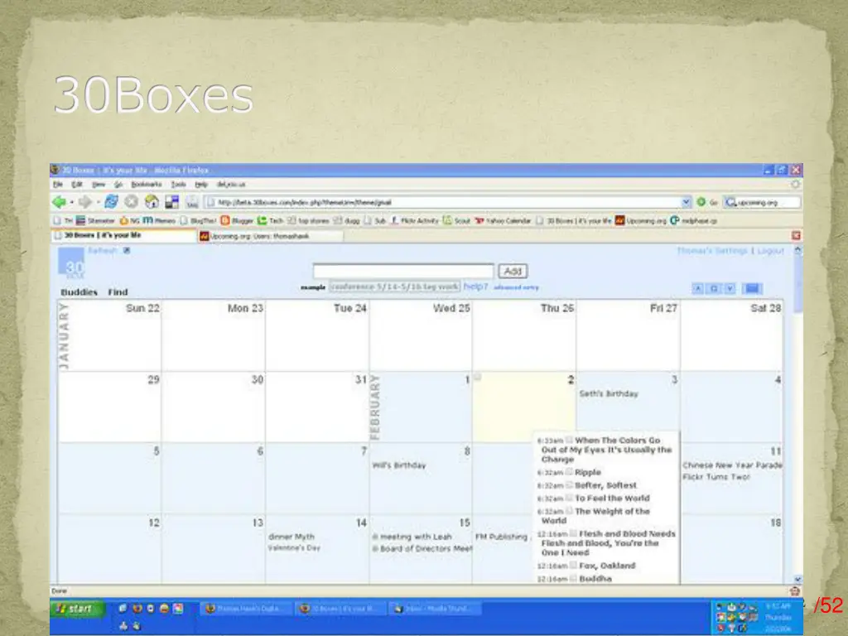This screenshot has height=636, width=848.
Task: Click the Add button
Action: (x=513, y=271)
